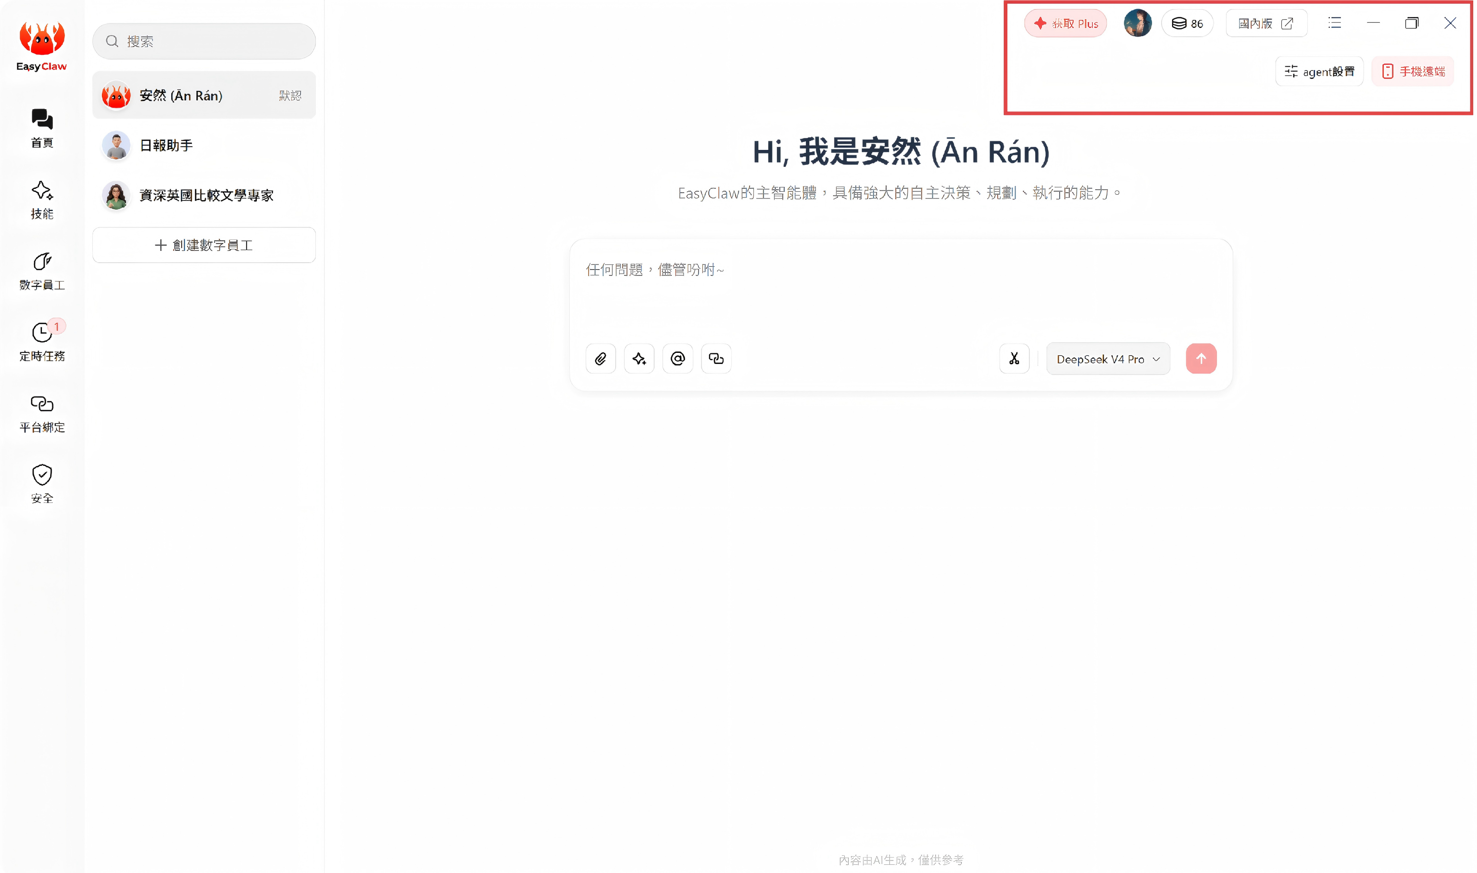The width and height of the screenshot is (1477, 873).
Task: Click the 获取 Plus button
Action: coord(1065,24)
